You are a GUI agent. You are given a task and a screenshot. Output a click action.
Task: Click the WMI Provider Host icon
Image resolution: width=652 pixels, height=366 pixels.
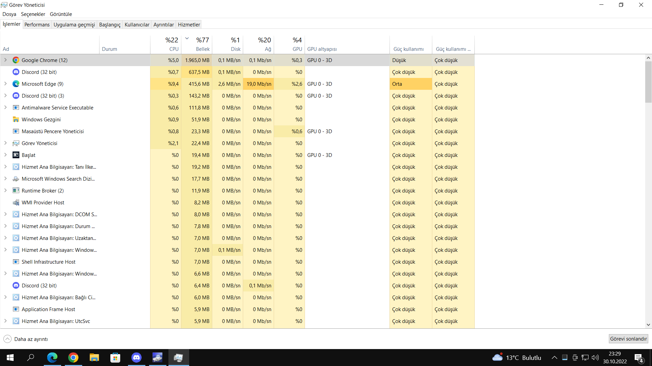point(16,203)
